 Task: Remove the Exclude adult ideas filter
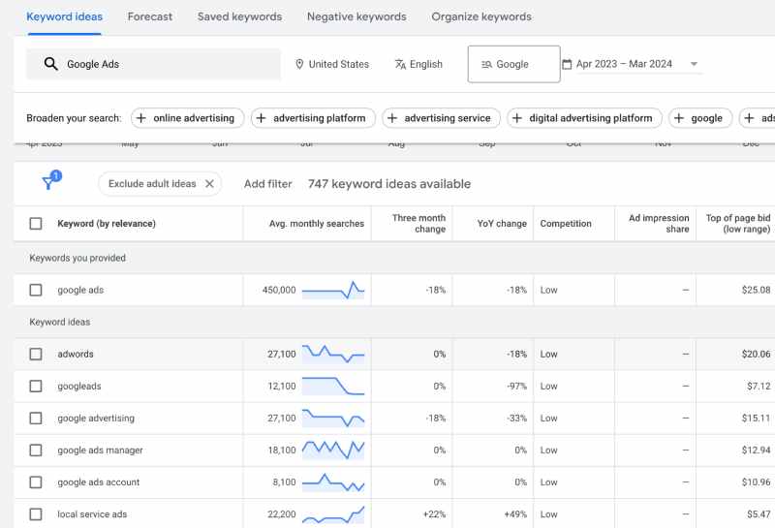click(209, 183)
